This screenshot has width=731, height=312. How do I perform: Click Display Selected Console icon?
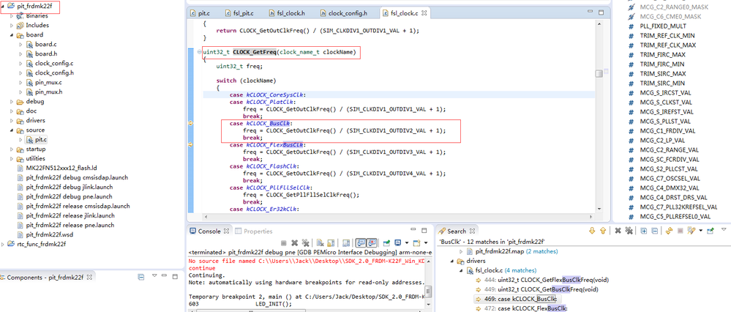point(397,243)
